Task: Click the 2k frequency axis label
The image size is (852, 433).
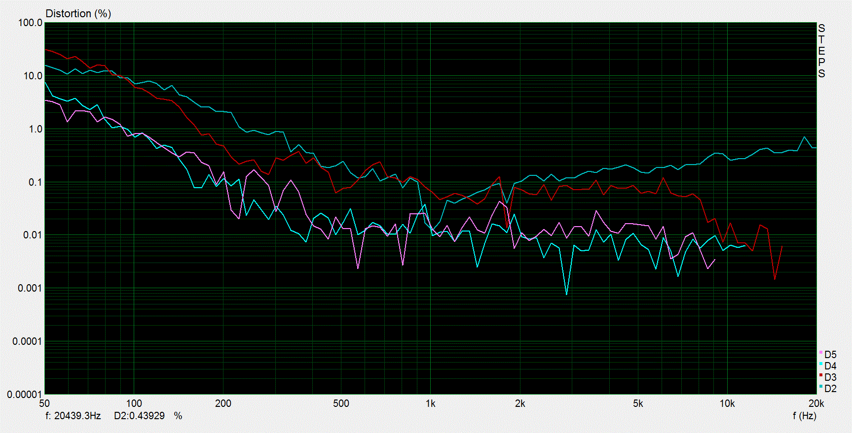Action: click(x=519, y=403)
